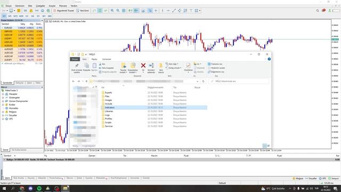Switch to Paylaş tab in Explorer
Screen dimensions: 341x192
coord(94,59)
